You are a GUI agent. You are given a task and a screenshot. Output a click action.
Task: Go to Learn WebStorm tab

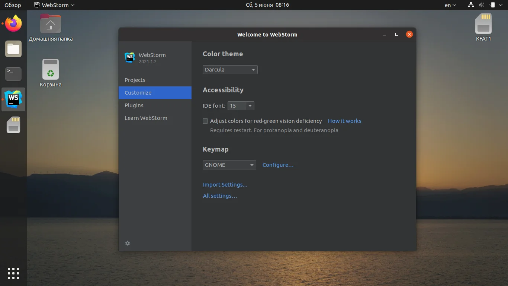point(155,118)
